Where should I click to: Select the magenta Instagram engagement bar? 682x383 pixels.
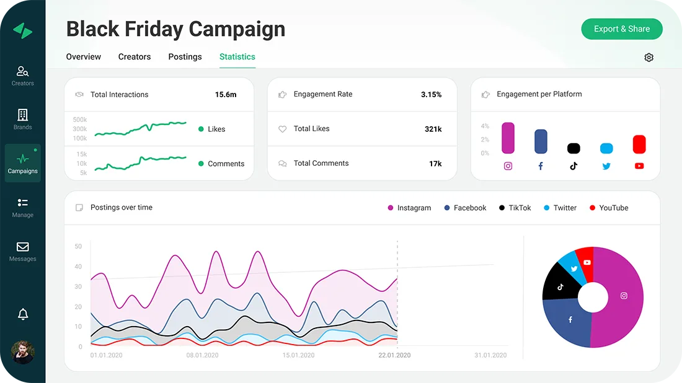pos(508,138)
